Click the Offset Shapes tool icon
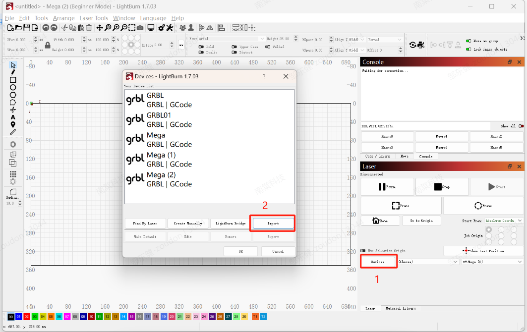The image size is (527, 332). (13, 145)
